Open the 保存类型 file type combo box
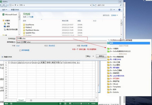The width and height of the screenshot is (152, 105). click(x=62, y=42)
